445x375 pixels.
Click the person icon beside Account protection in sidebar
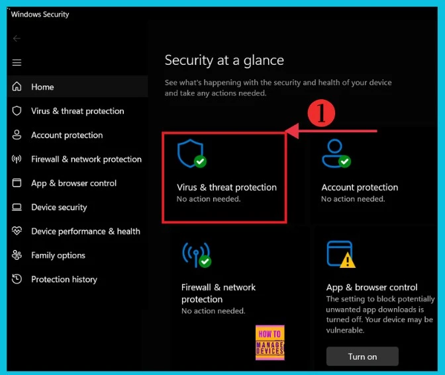(17, 135)
